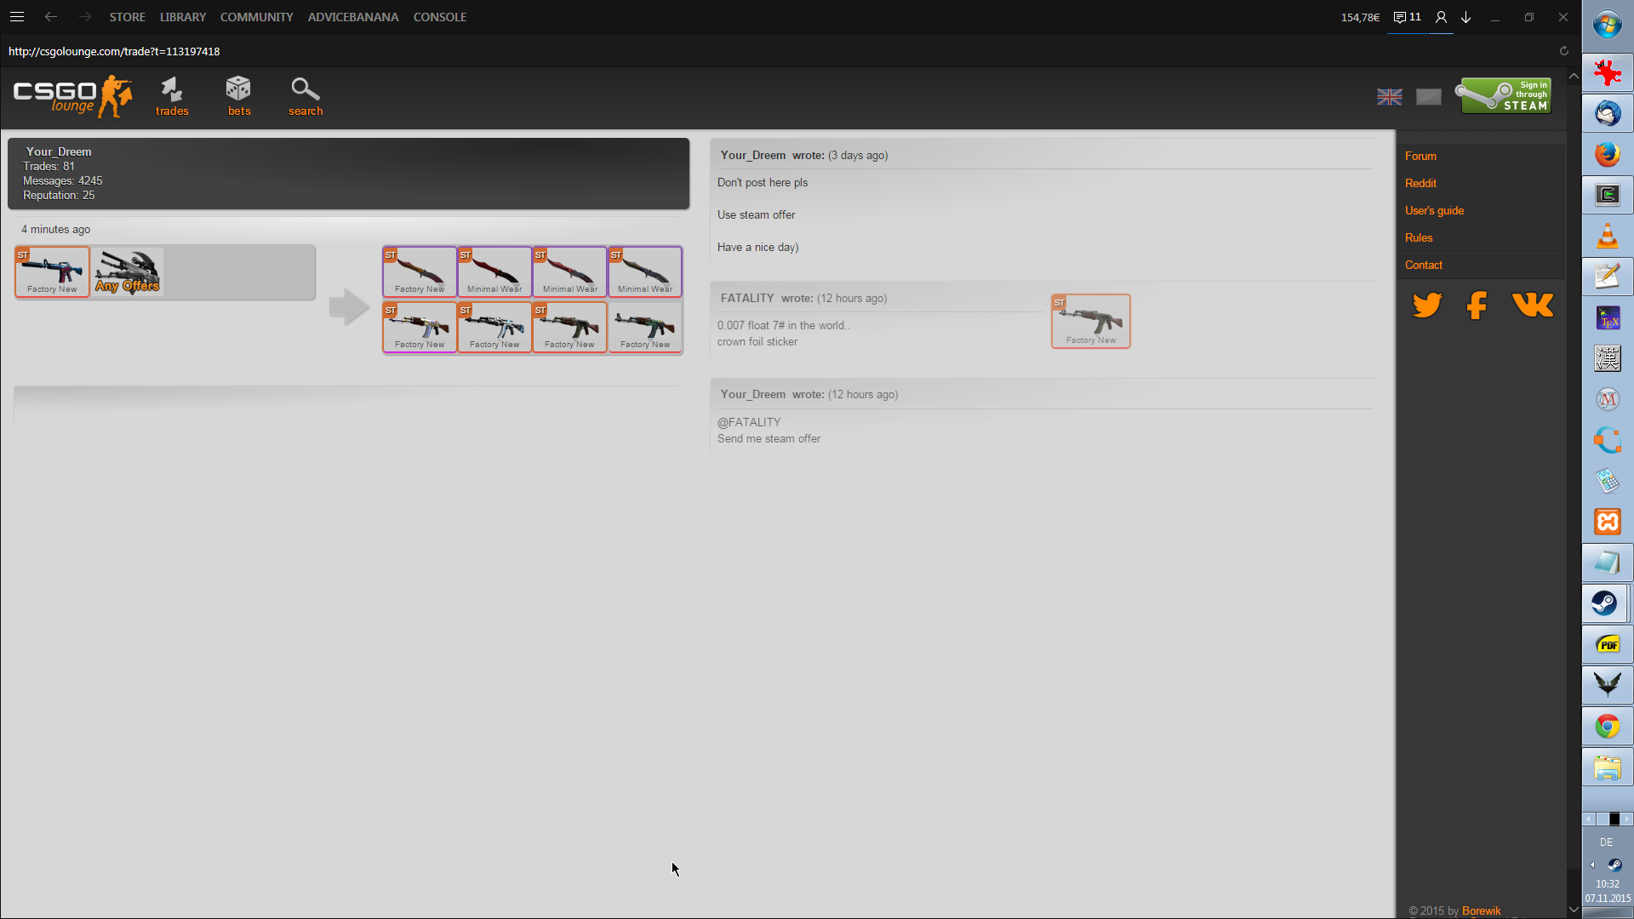Viewport: 1634px width, 919px height.
Task: Switch to the LIBRARY tab
Action: 183,17
